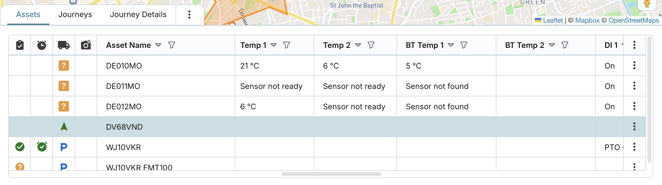Click the horizontal scrollbar under the table
Viewport: 662px width, 185px height.
point(331,174)
